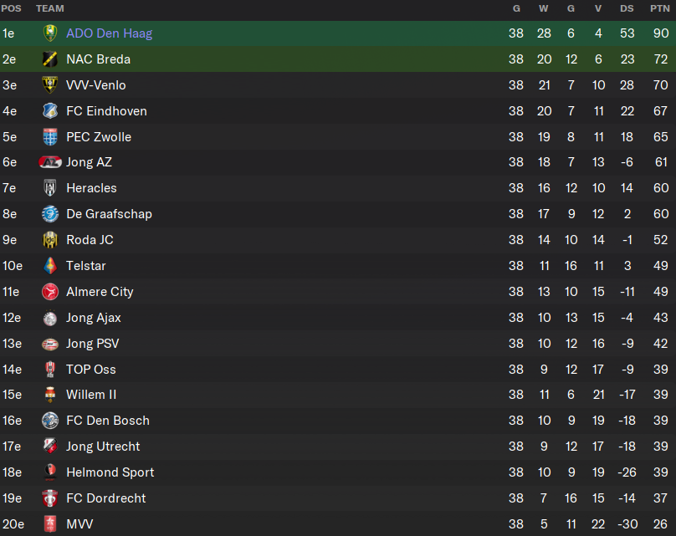The height and width of the screenshot is (536, 676).
Task: Select the Roda JC table row
Action: (338, 240)
